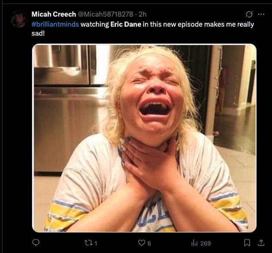Open the #brilliantminds hashtag

[55, 24]
